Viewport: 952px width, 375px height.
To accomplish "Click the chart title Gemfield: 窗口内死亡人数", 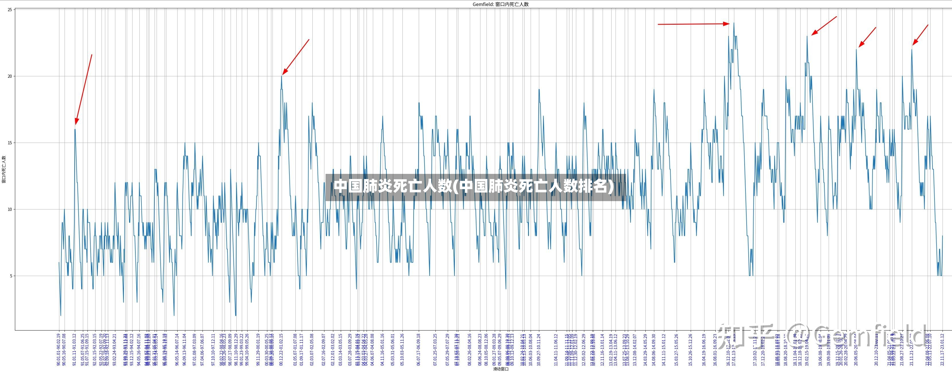I will [x=501, y=4].
